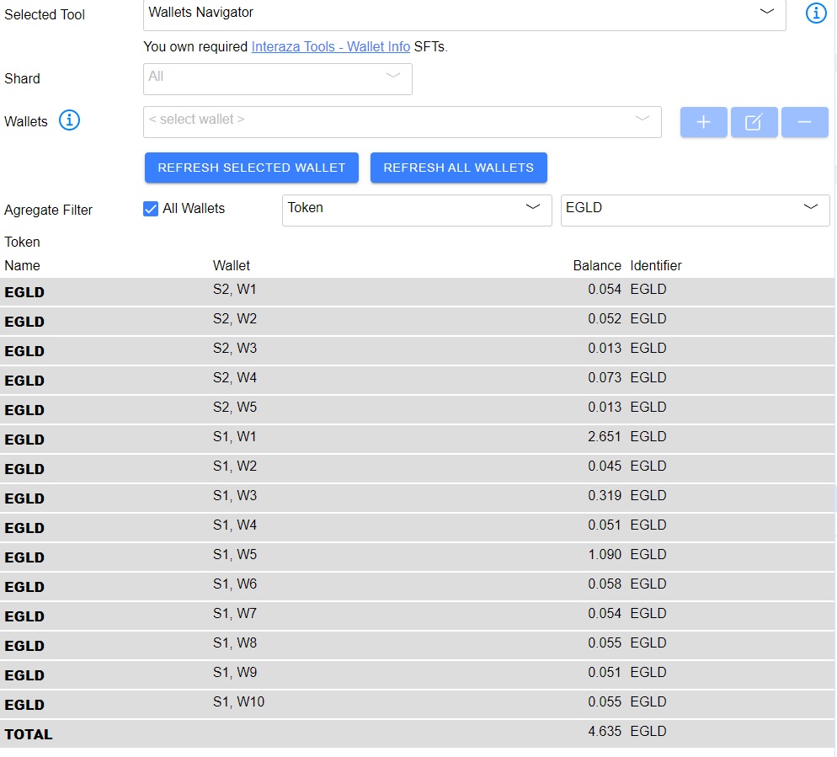Click balance value 1.090
837x757 pixels.
pos(605,554)
